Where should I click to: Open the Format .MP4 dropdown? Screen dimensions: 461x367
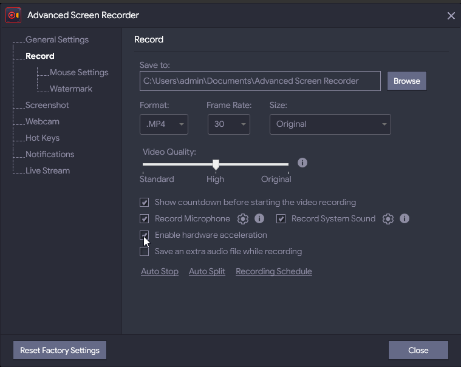(164, 124)
